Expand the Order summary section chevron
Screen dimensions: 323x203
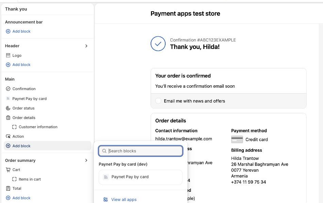click(x=86, y=160)
